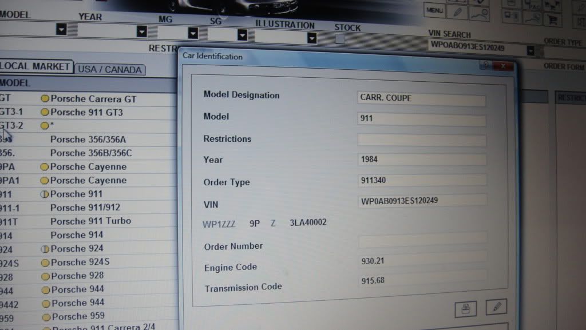This screenshot has width=586, height=330.
Task: Click the Year field showing 1984
Action: point(422,160)
